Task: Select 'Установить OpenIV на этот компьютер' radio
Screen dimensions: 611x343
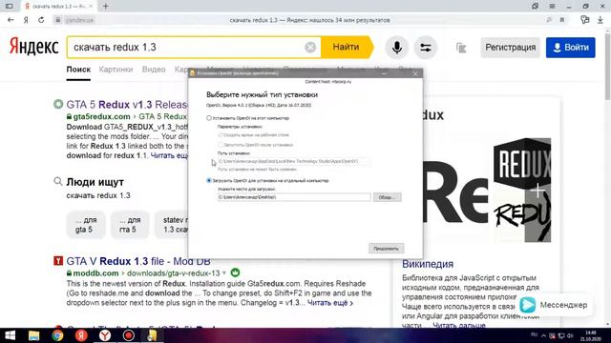Action: click(x=209, y=118)
